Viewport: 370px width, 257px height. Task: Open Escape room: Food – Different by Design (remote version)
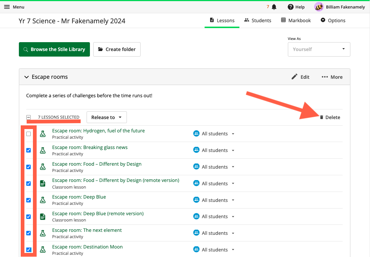click(x=115, y=180)
